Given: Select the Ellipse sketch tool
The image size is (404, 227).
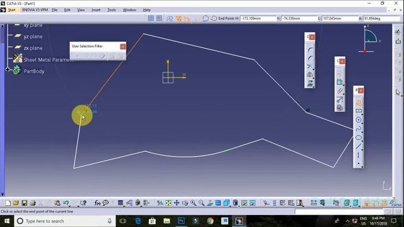Looking at the screenshot, I should [x=359, y=137].
